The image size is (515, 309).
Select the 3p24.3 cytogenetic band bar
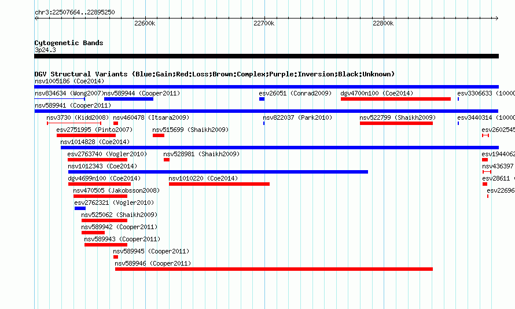coord(266,56)
